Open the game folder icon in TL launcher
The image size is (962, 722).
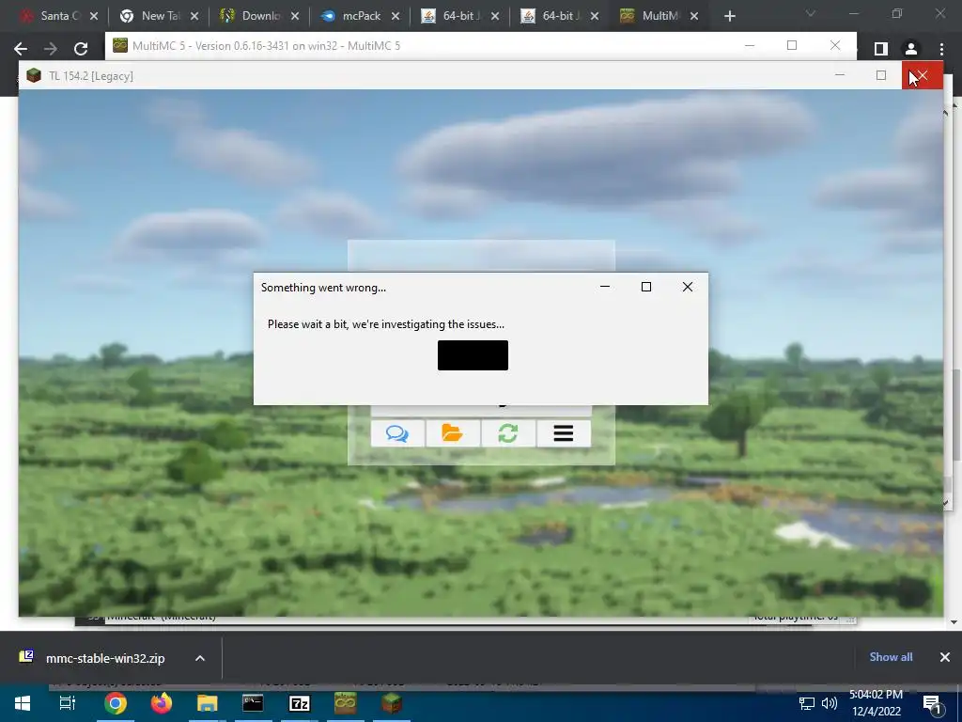click(452, 433)
